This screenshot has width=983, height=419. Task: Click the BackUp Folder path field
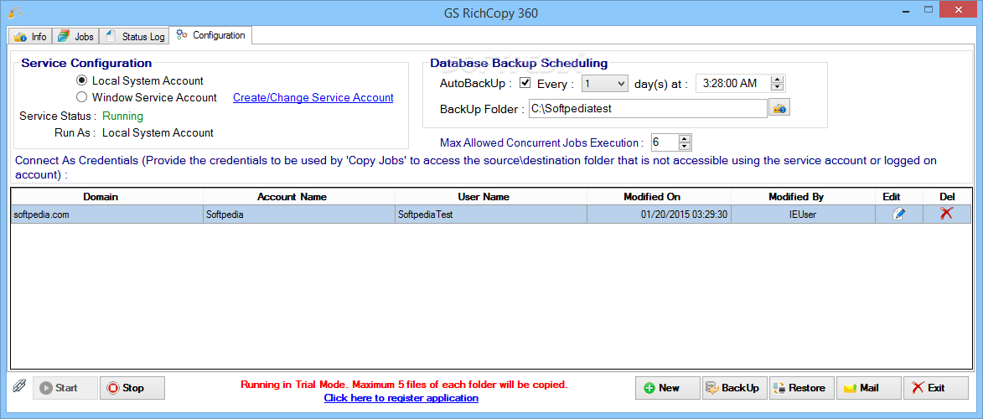click(649, 108)
